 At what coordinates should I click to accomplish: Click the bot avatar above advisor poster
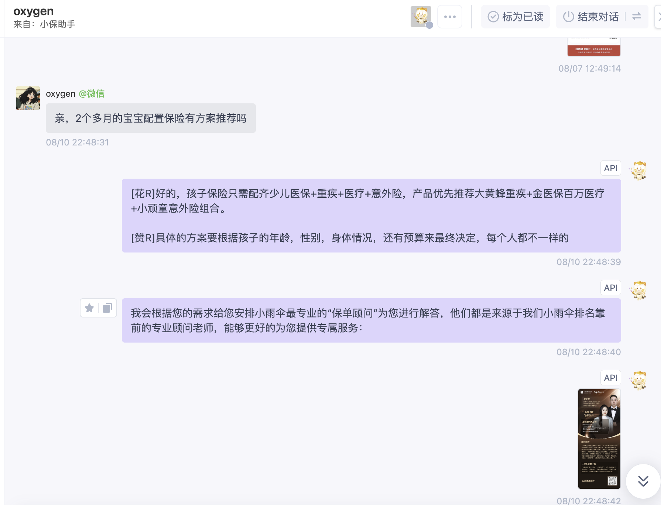click(639, 380)
